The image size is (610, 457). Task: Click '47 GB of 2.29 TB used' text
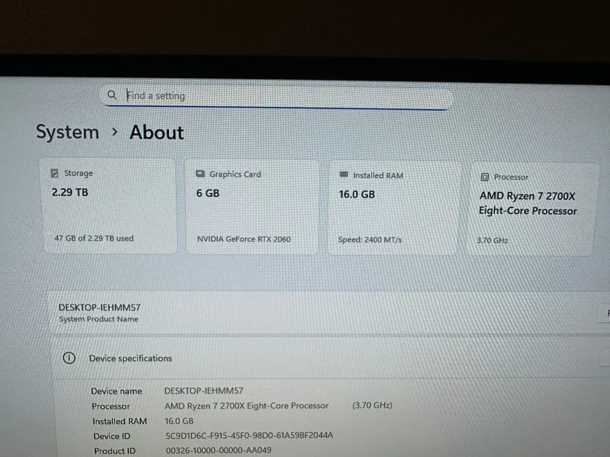tap(94, 238)
